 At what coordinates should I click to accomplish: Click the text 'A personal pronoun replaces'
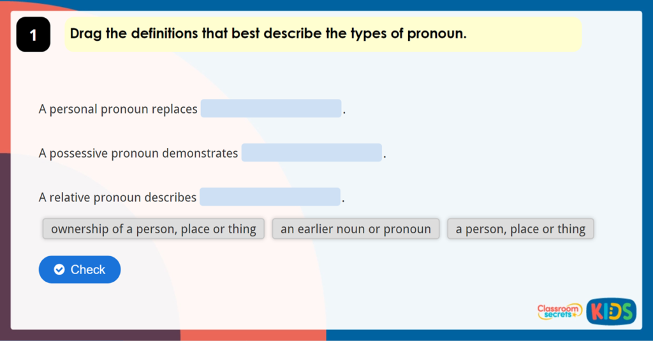pyautogui.click(x=118, y=109)
